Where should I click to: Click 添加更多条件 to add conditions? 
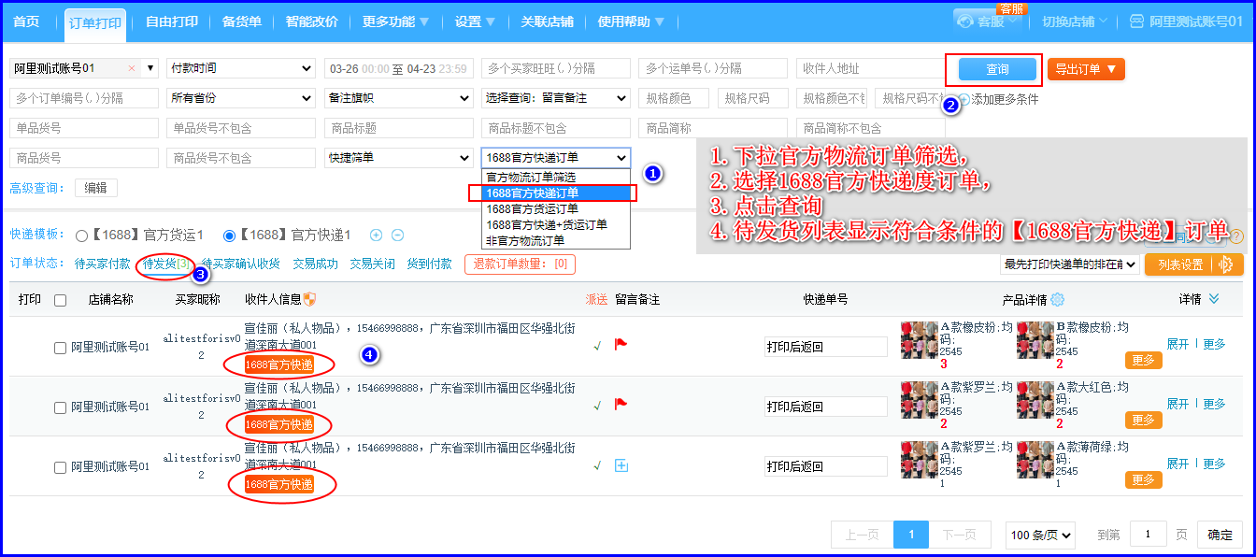1005,99
